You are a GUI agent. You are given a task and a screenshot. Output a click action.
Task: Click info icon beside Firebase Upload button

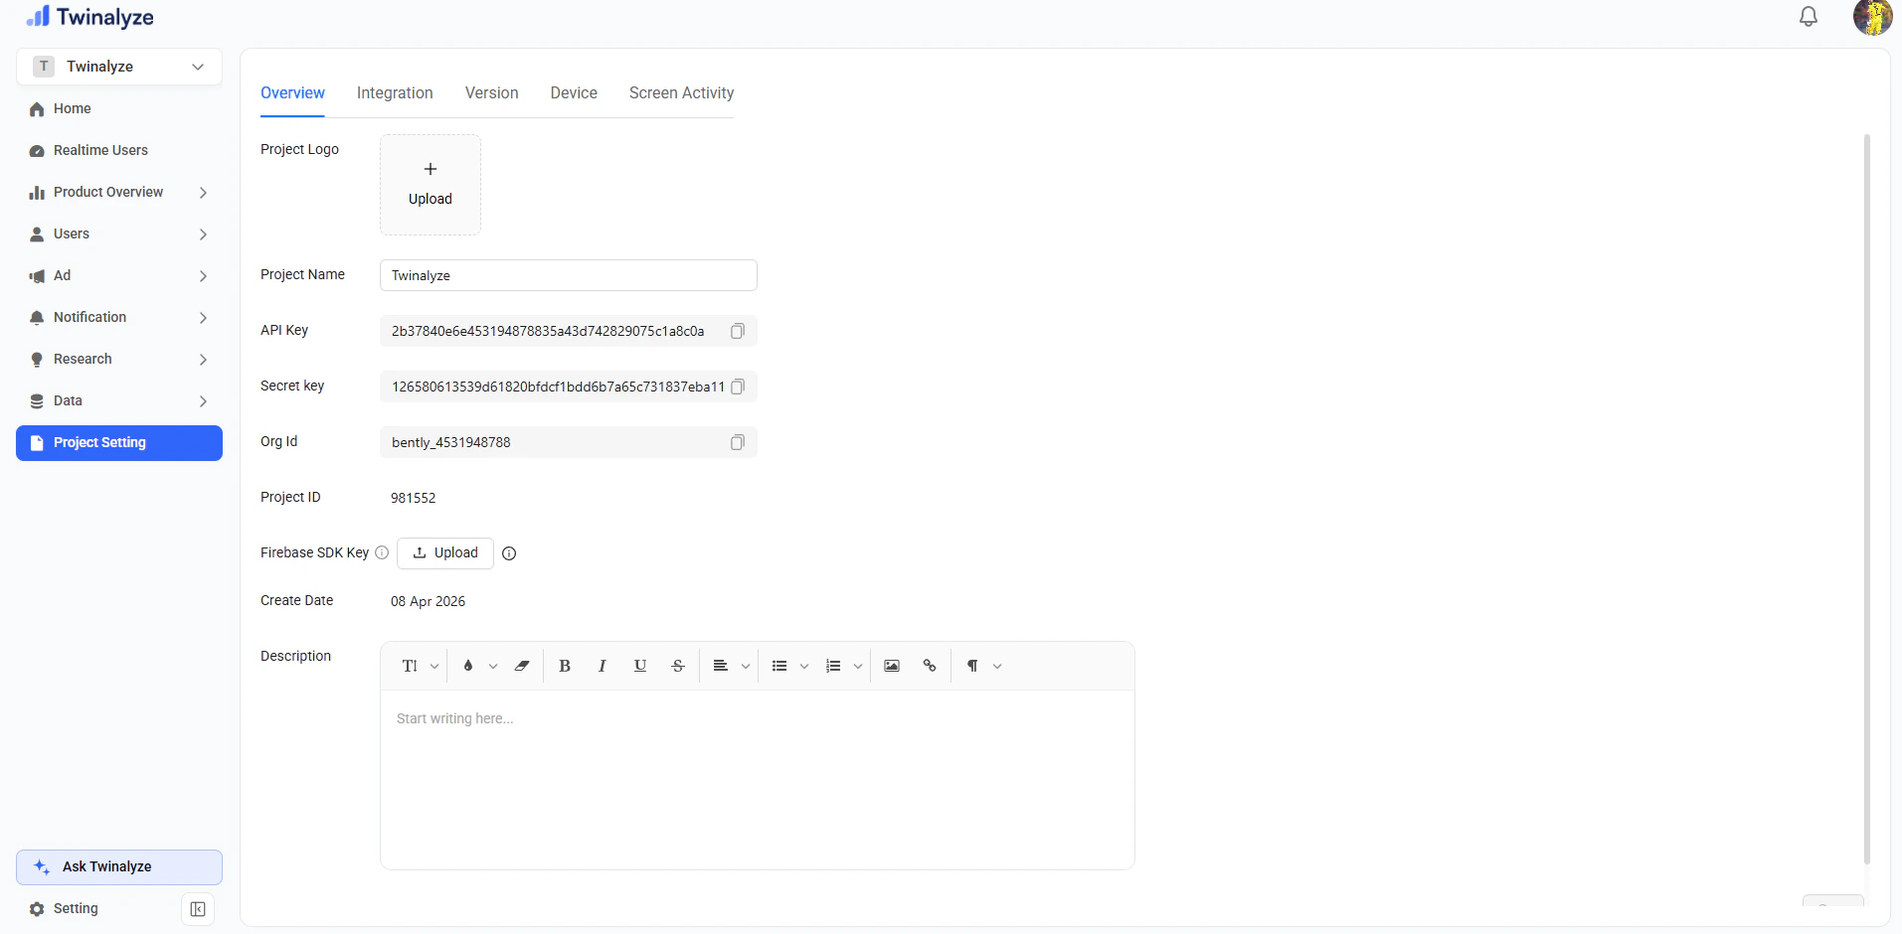pyautogui.click(x=509, y=553)
